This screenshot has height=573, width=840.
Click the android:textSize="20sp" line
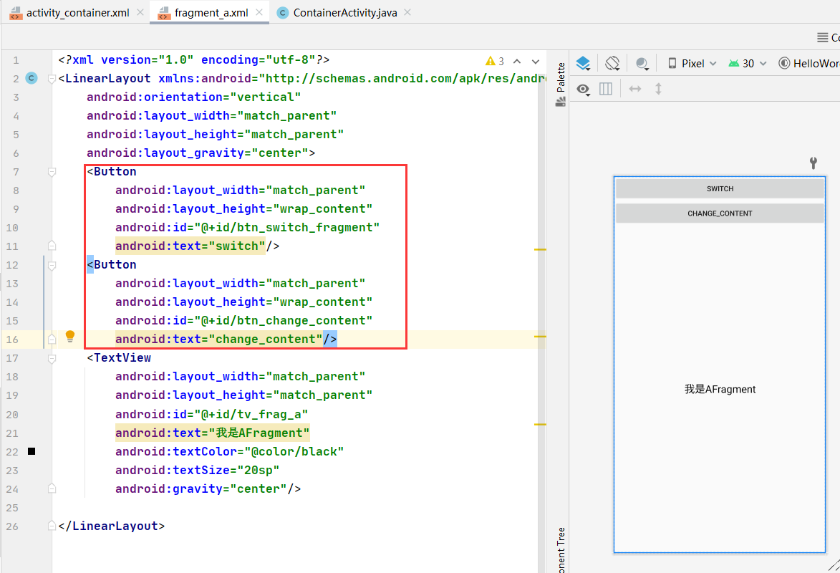[x=197, y=470]
